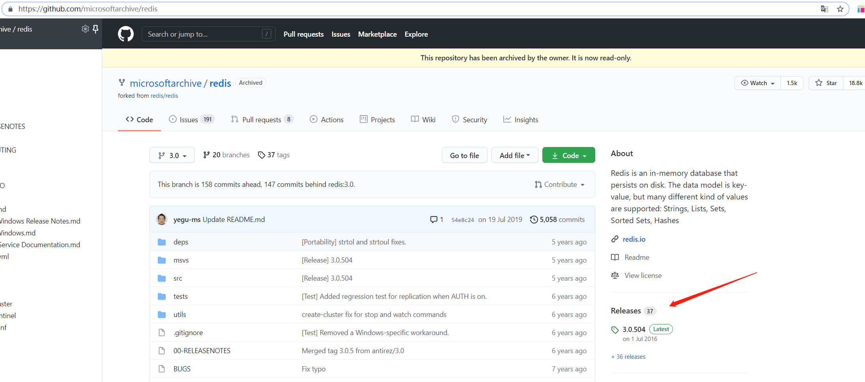Open commit comments bubble icon
865x382 pixels.
pos(434,220)
